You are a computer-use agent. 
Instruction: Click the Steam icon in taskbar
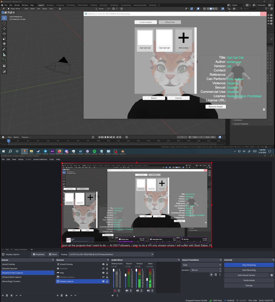(x=38, y=151)
